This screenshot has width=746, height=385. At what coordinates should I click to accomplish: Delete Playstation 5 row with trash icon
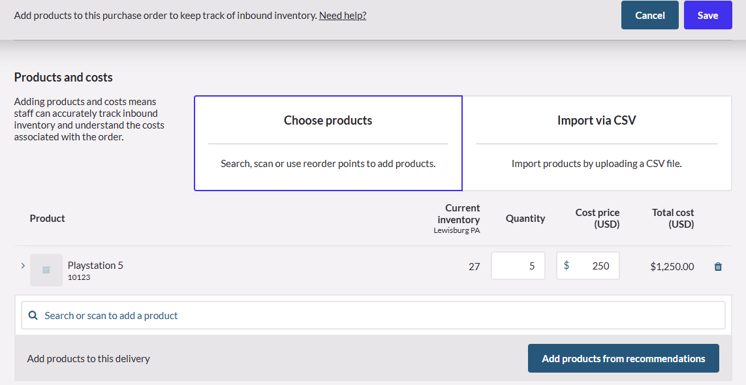(718, 266)
